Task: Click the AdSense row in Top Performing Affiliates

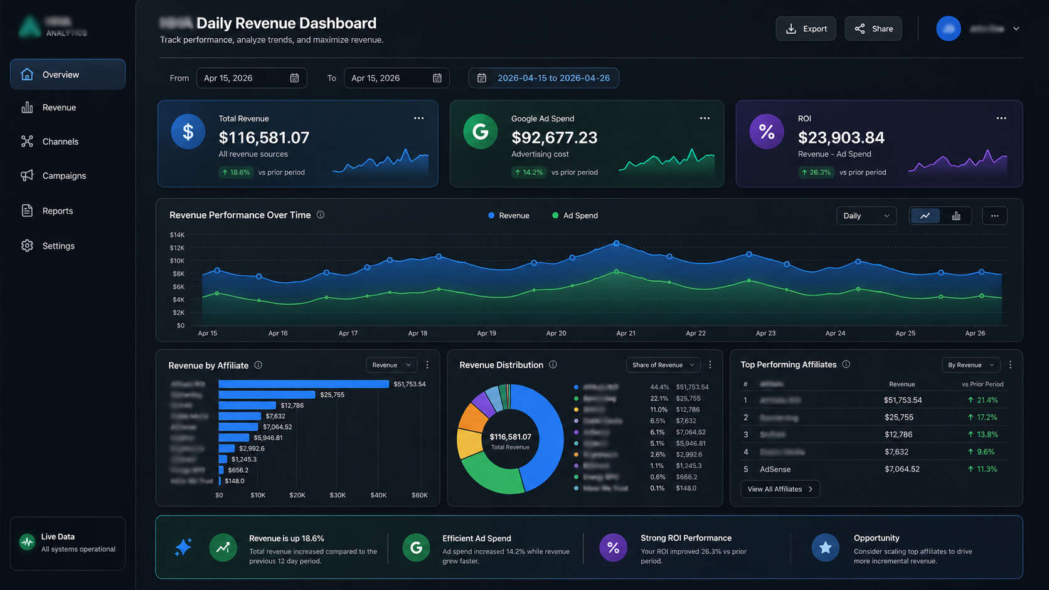Action: click(875, 469)
